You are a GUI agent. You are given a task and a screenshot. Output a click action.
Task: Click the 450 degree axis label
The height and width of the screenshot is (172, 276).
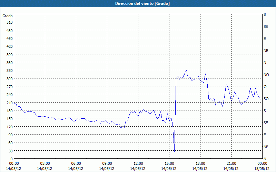click(x=10, y=39)
